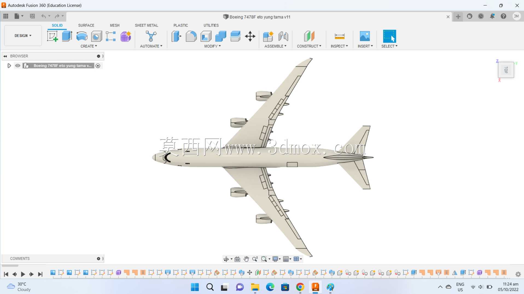This screenshot has width=524, height=294.
Task: Open the Help menu icon
Action: point(503,16)
